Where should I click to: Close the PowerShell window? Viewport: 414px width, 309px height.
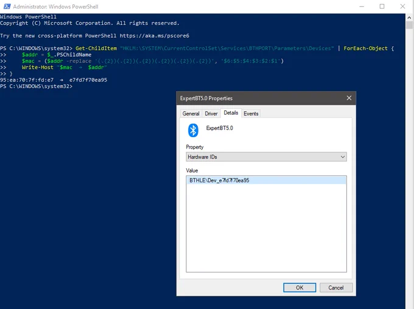(x=402, y=6)
